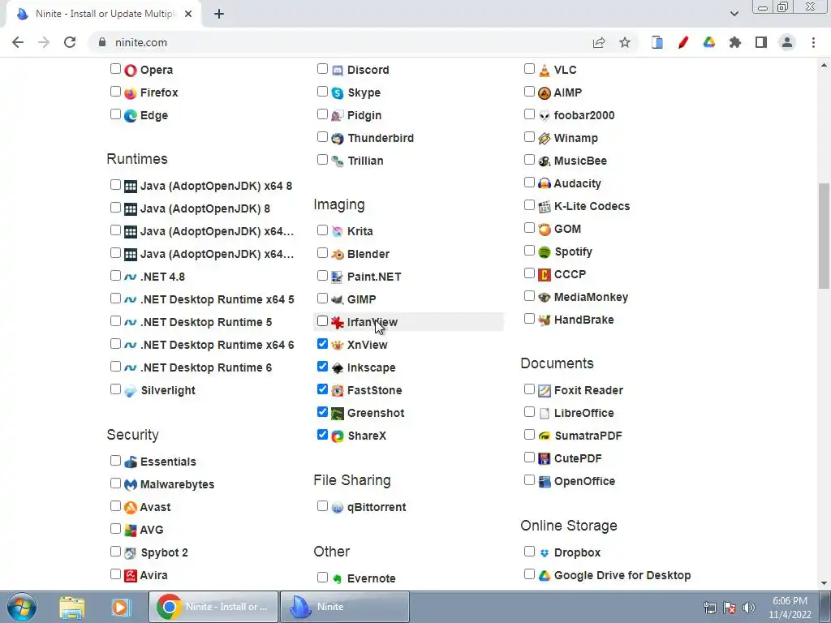Click the HandBrake icon

coord(545,320)
